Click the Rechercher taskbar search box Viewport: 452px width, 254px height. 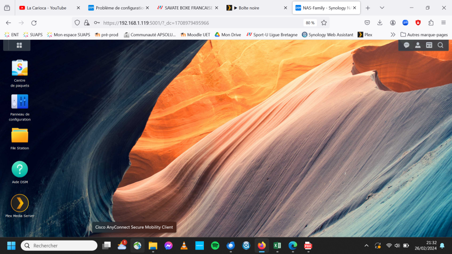pos(59,246)
